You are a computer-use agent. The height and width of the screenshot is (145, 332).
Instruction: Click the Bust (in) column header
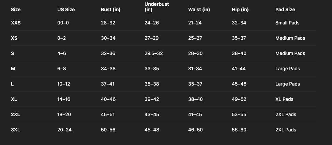(x=110, y=10)
